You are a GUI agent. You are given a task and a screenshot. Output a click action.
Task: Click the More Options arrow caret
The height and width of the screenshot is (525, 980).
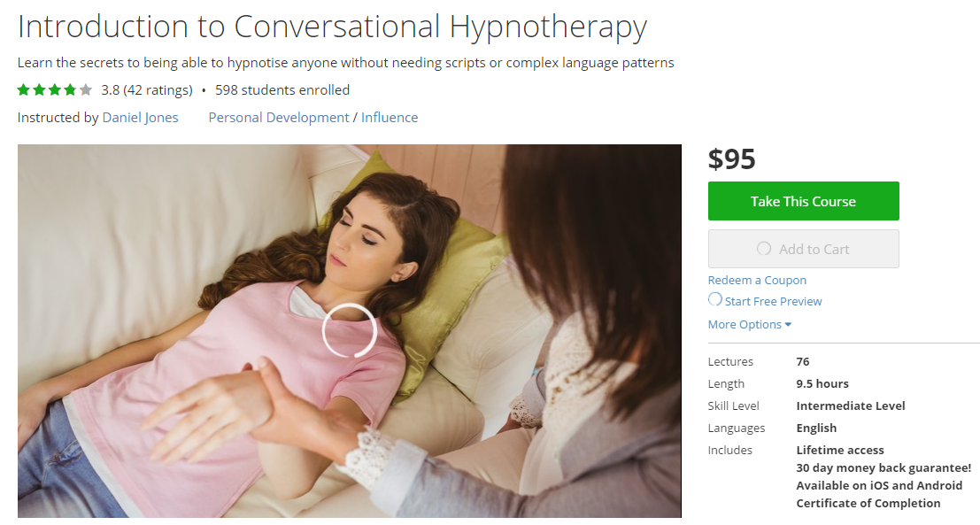(x=788, y=325)
